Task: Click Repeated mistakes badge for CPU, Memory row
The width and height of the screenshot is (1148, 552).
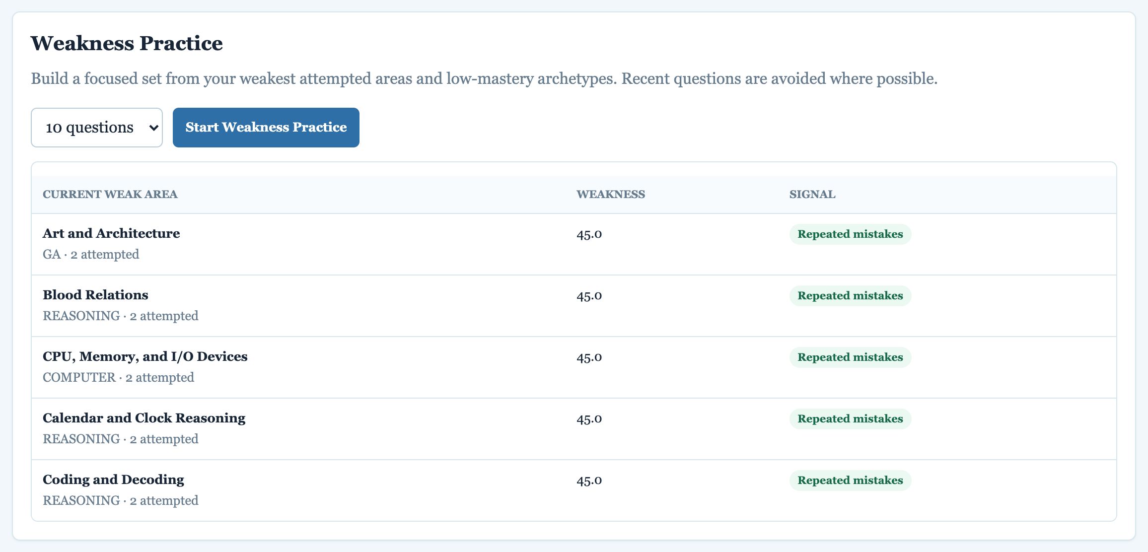Action: (x=850, y=357)
